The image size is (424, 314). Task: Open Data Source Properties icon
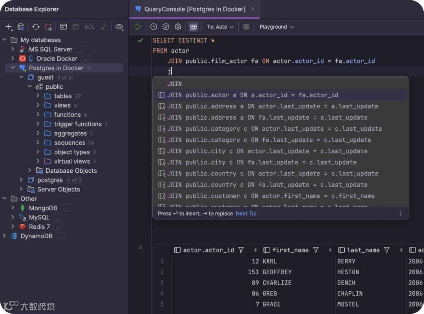click(21, 27)
